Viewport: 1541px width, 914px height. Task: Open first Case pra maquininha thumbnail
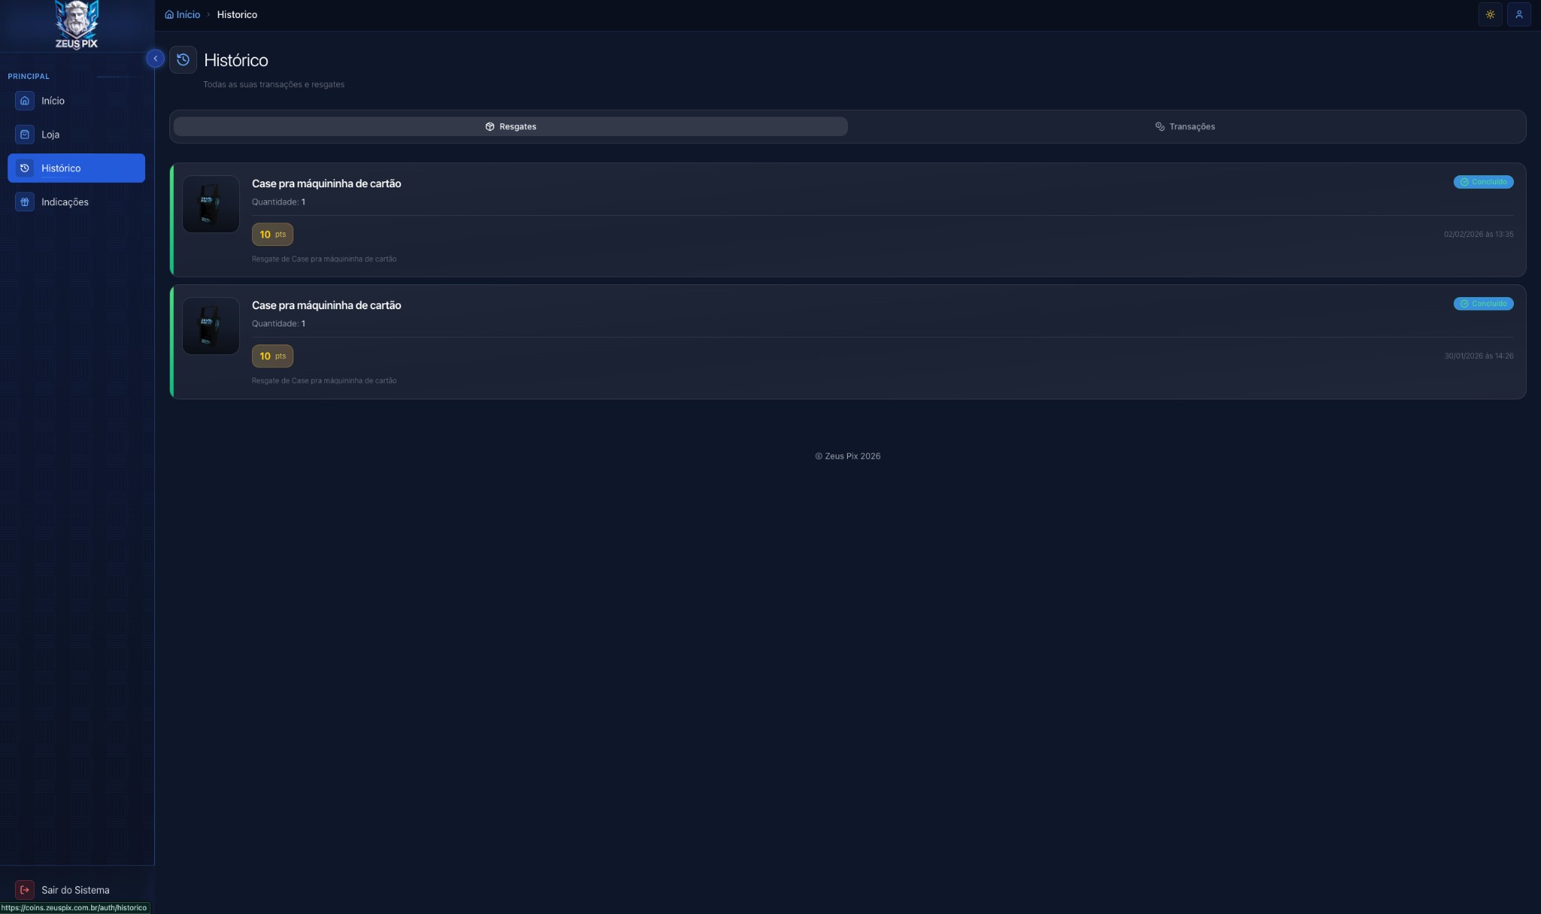click(x=211, y=205)
